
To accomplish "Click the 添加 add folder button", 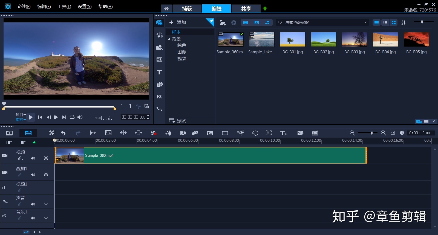I will tap(178, 22).
